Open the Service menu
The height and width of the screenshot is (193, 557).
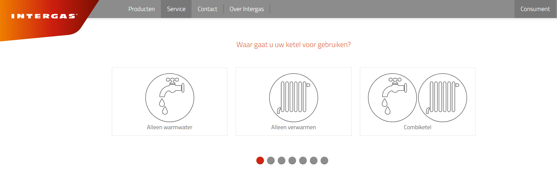click(x=176, y=9)
